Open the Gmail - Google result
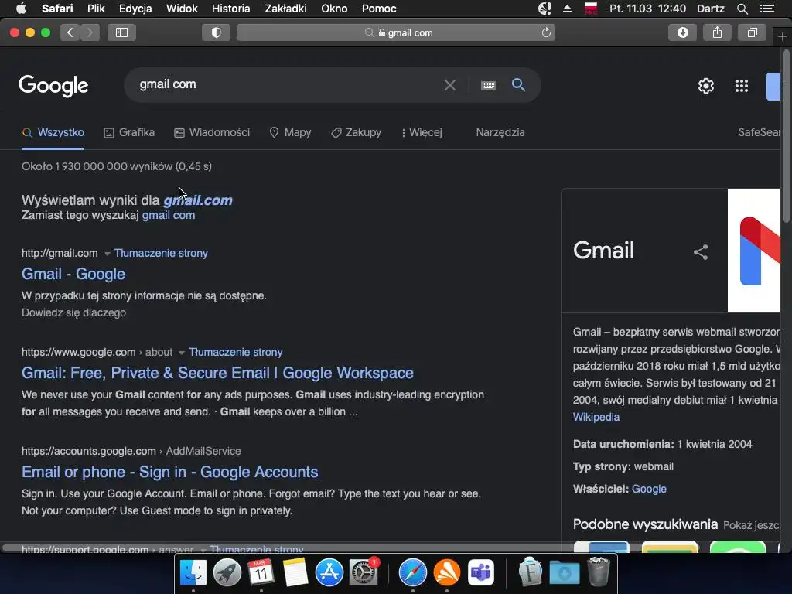The image size is (792, 594). click(x=73, y=274)
